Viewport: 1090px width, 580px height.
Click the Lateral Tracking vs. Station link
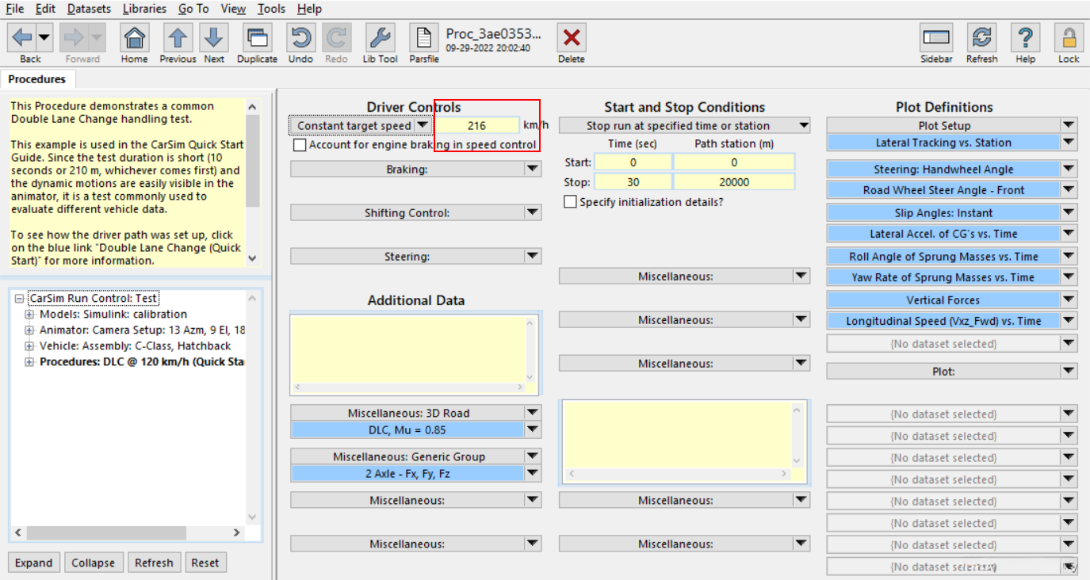point(943,143)
